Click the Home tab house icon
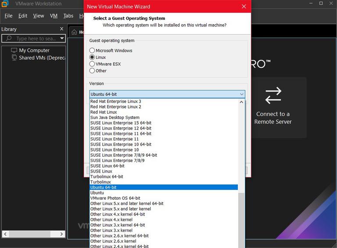The width and height of the screenshot is (337, 248). coord(74,32)
